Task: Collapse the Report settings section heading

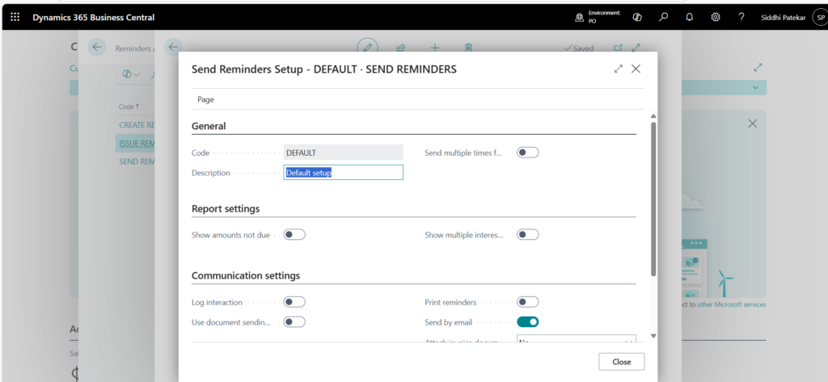Action: (x=226, y=208)
